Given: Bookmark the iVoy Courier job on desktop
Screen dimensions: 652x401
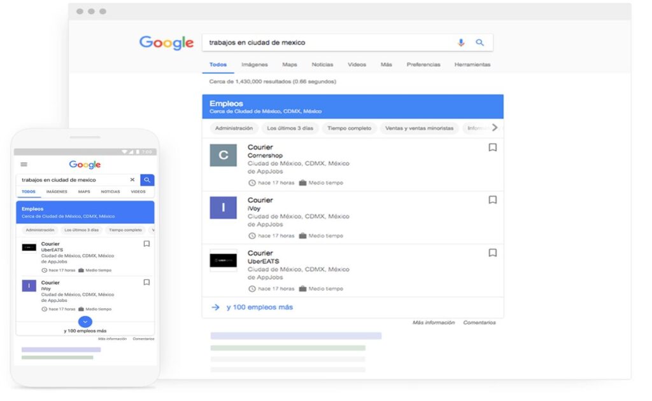Looking at the screenshot, I should point(492,200).
